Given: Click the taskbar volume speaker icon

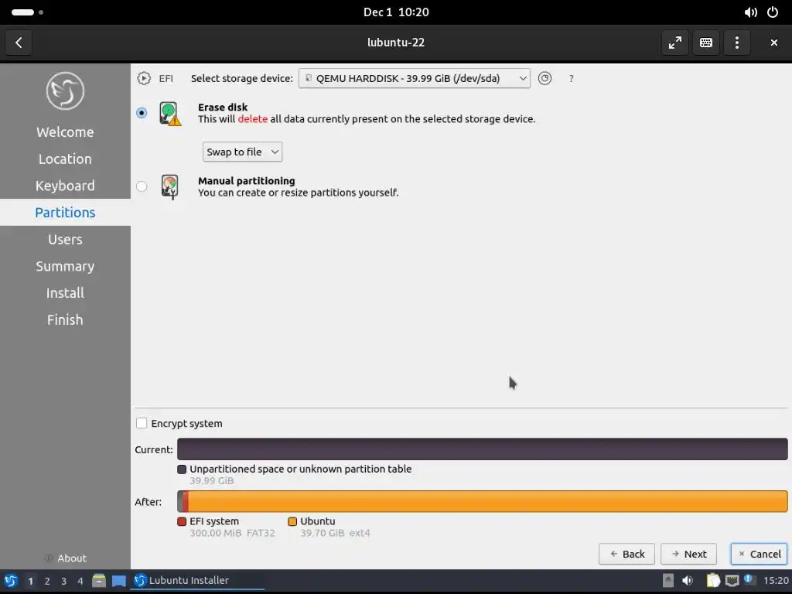Looking at the screenshot, I should coord(688,581).
